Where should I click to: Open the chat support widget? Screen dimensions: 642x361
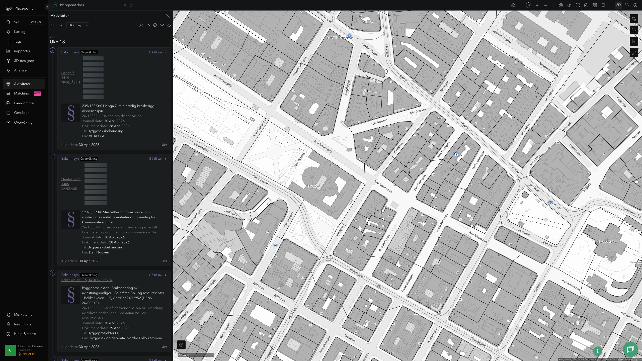[630, 349]
